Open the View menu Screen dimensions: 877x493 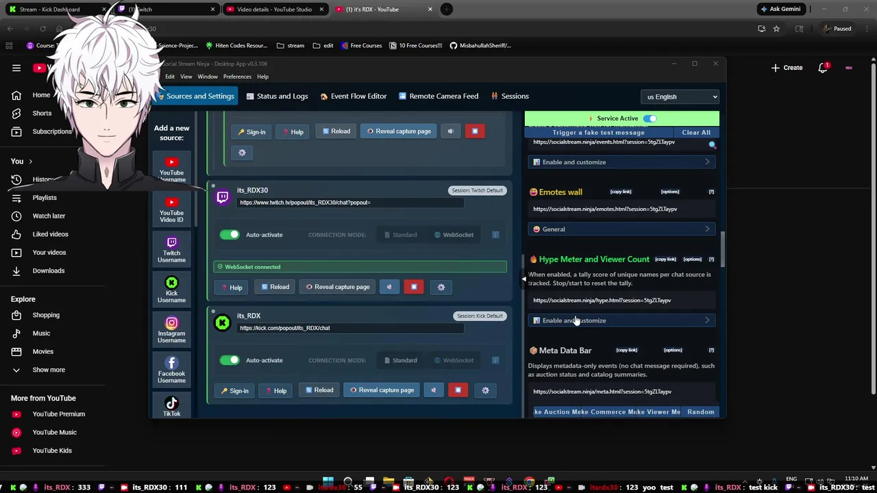(186, 77)
